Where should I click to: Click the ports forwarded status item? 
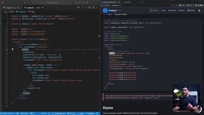pos(32,113)
